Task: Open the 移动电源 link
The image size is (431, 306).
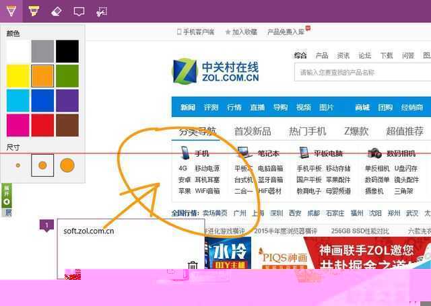Action: click(x=207, y=168)
